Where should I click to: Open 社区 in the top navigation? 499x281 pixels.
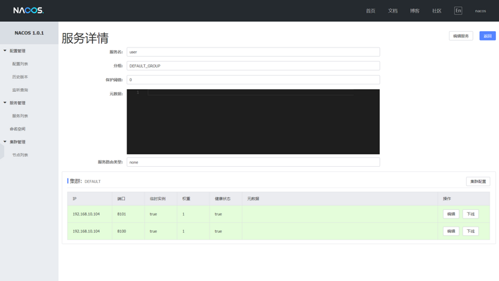[437, 11]
